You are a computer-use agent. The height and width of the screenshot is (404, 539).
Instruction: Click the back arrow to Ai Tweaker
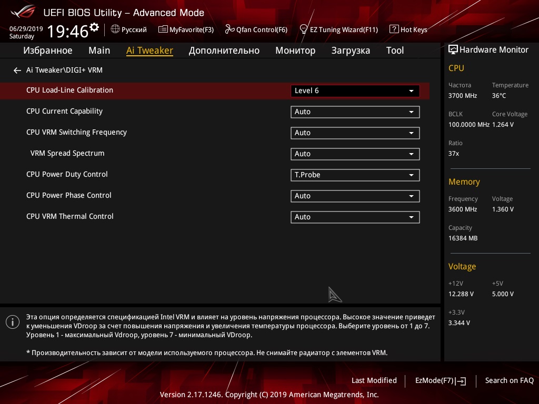pos(17,70)
